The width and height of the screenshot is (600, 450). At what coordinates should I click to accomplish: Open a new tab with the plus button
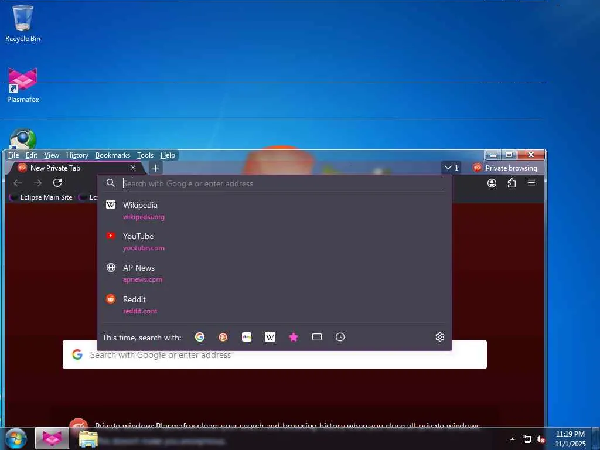pos(156,168)
